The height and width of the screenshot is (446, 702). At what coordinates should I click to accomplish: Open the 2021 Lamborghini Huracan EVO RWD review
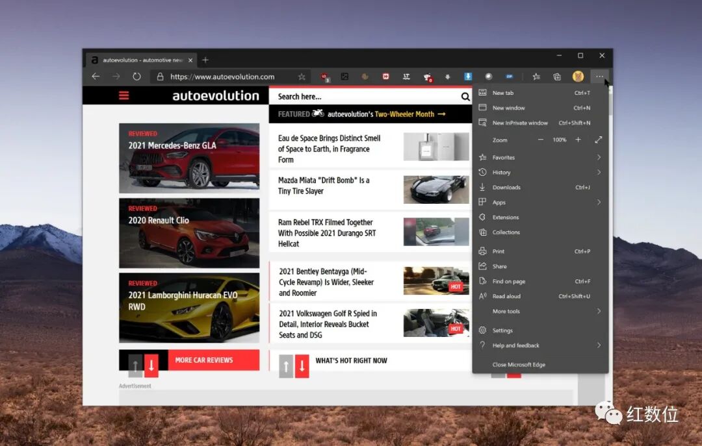pyautogui.click(x=189, y=308)
